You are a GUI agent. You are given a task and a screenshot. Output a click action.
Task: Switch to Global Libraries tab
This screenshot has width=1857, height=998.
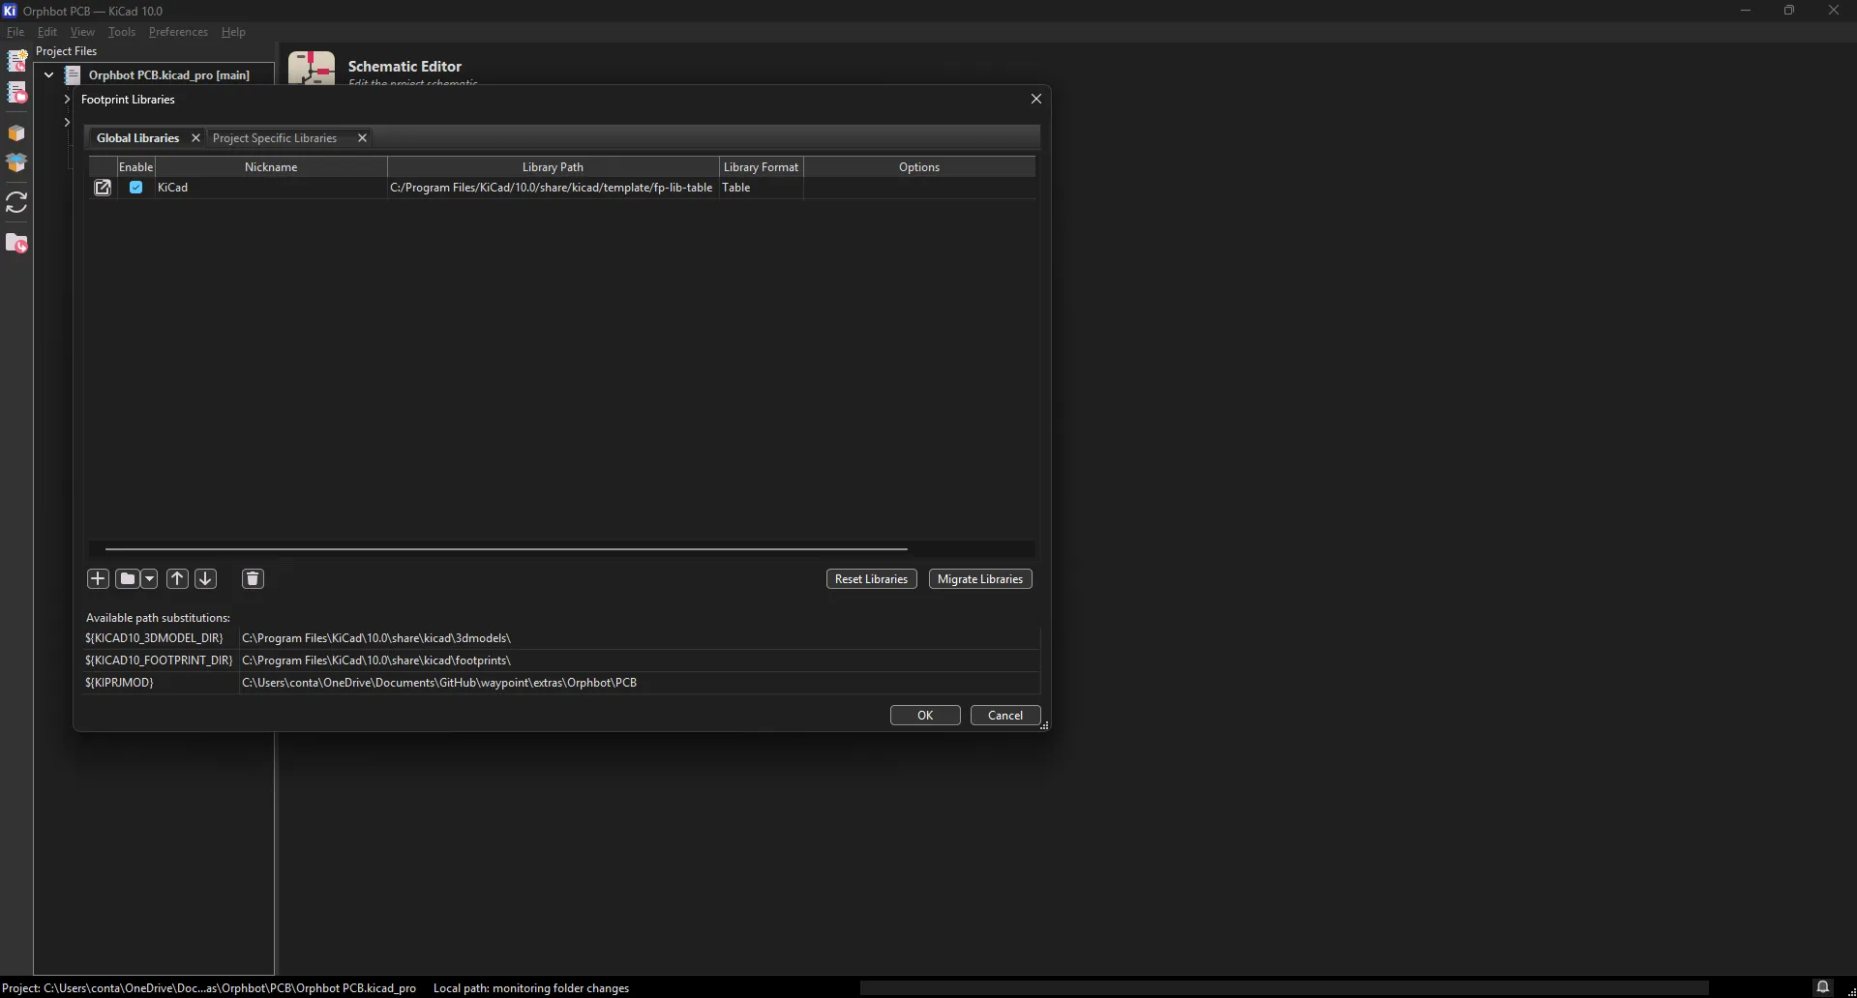[137, 138]
